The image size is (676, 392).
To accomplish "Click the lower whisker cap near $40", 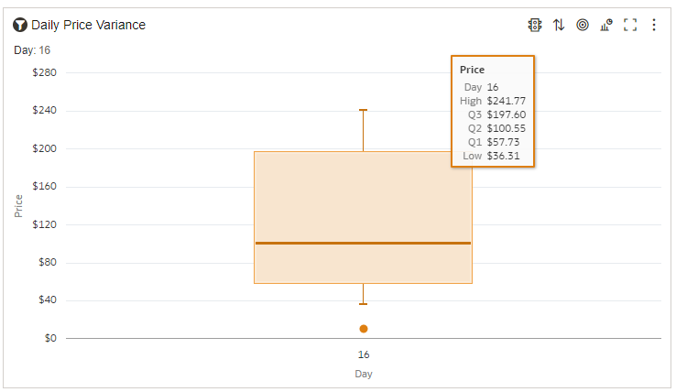I will pos(364,304).
